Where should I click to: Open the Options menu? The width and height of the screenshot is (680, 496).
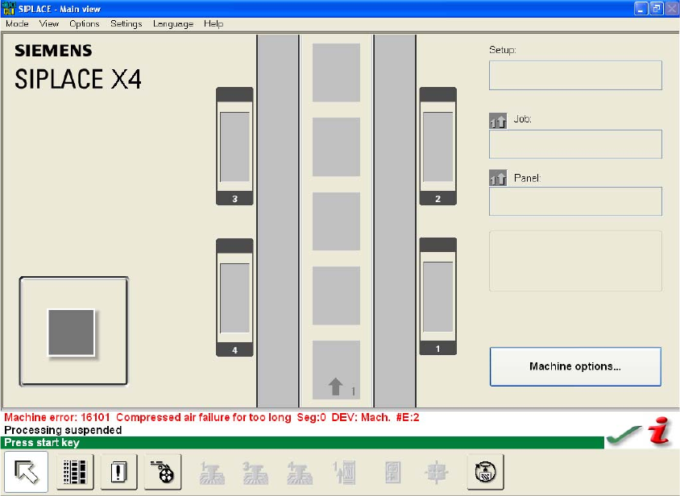pyautogui.click(x=85, y=24)
